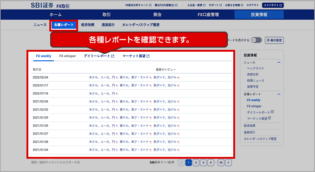Click external-link icon beside お客さま情報
Viewport: 315px width, 172px height.
click(x=242, y=5)
